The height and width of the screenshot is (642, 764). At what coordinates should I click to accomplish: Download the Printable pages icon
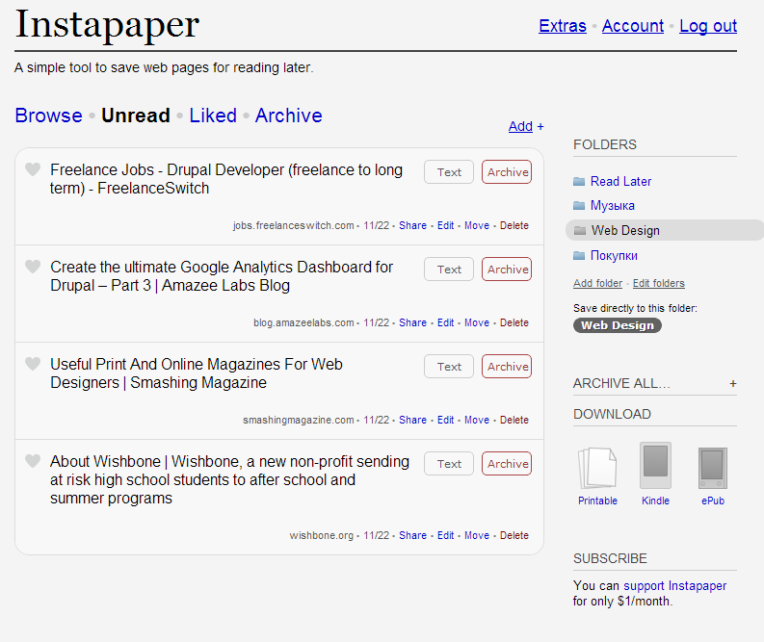tap(597, 468)
